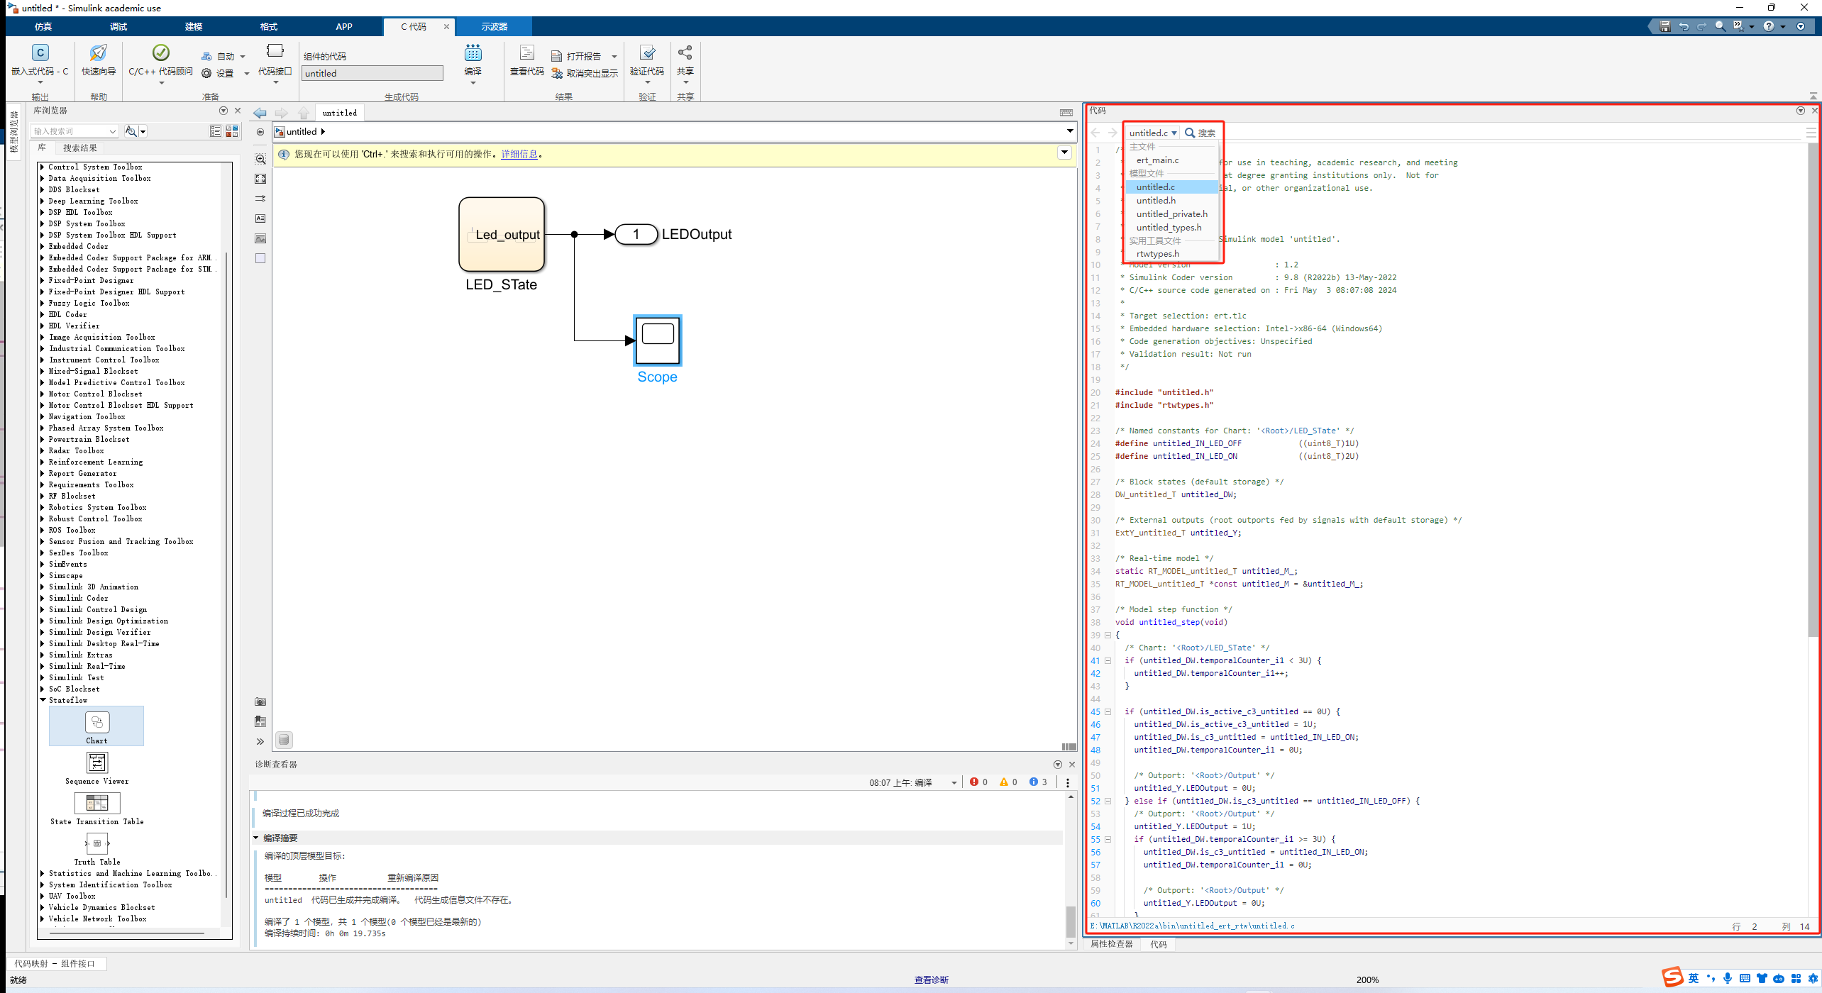Click the magnifier search icon in title toolbar
Viewport: 1822px width, 993px height.
[x=1720, y=26]
